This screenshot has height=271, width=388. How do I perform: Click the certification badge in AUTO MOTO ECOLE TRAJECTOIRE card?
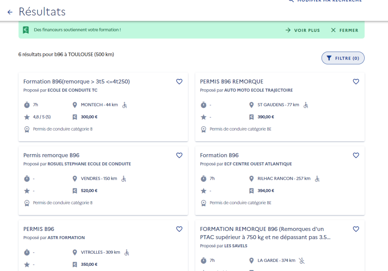203,129
